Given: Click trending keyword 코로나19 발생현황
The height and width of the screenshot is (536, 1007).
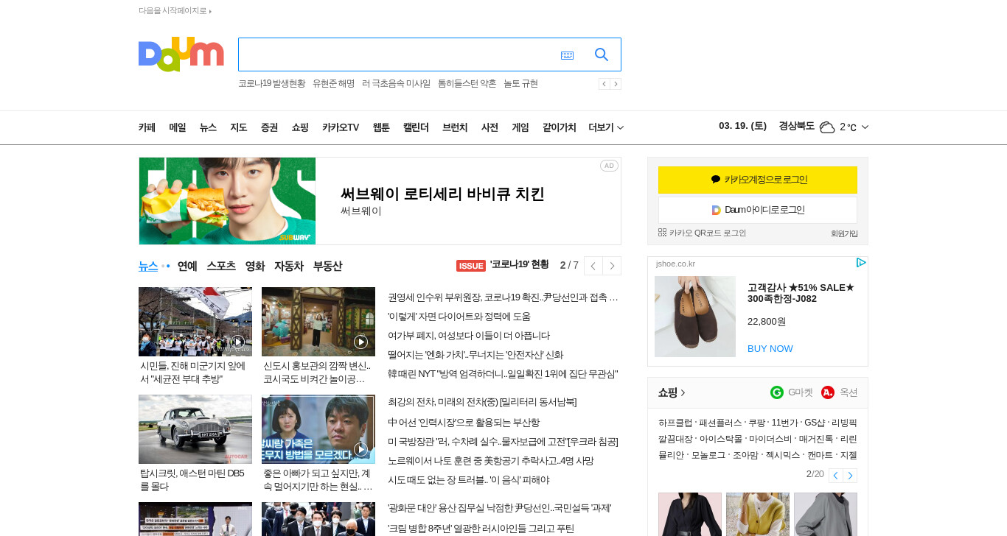Looking at the screenshot, I should [x=271, y=84].
